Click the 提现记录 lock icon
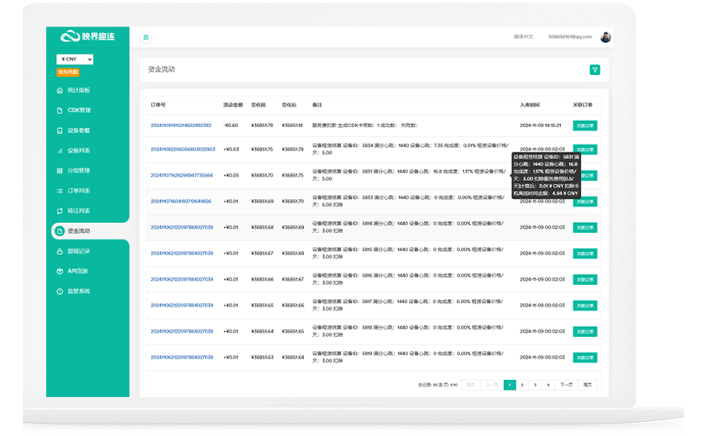 pos(59,251)
